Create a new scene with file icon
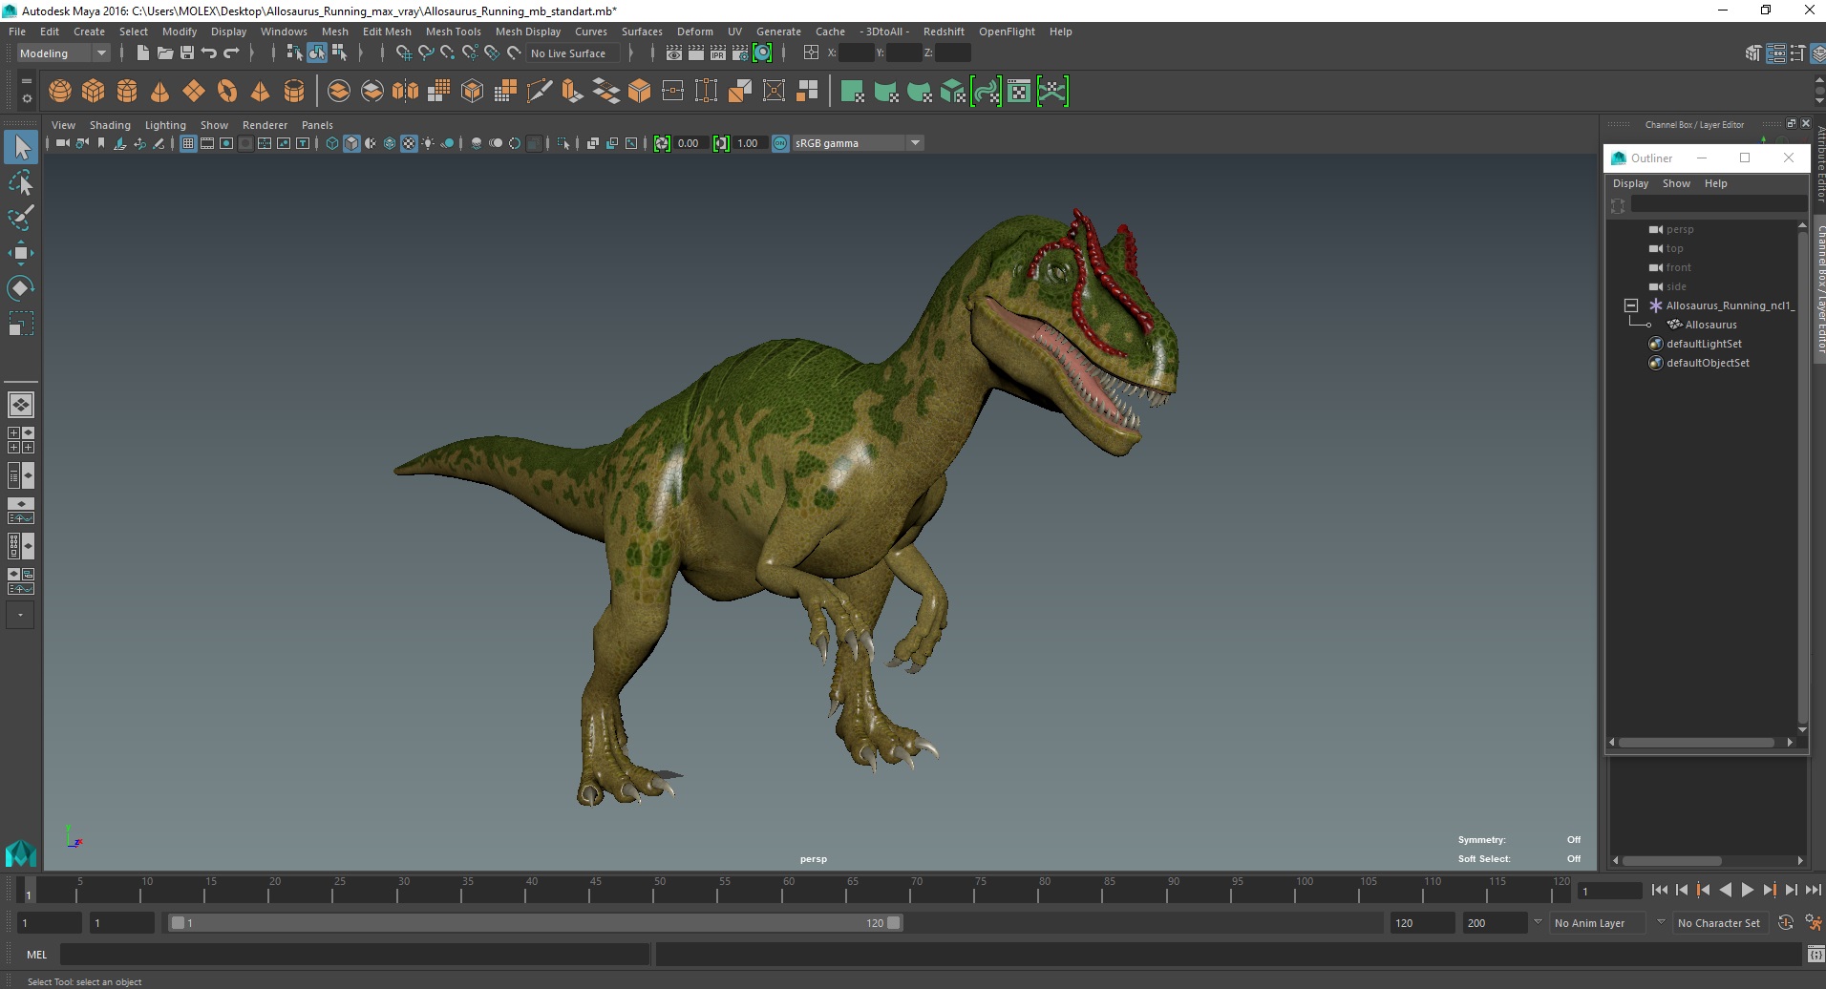Viewport: 1826px width, 989px height. tap(142, 53)
